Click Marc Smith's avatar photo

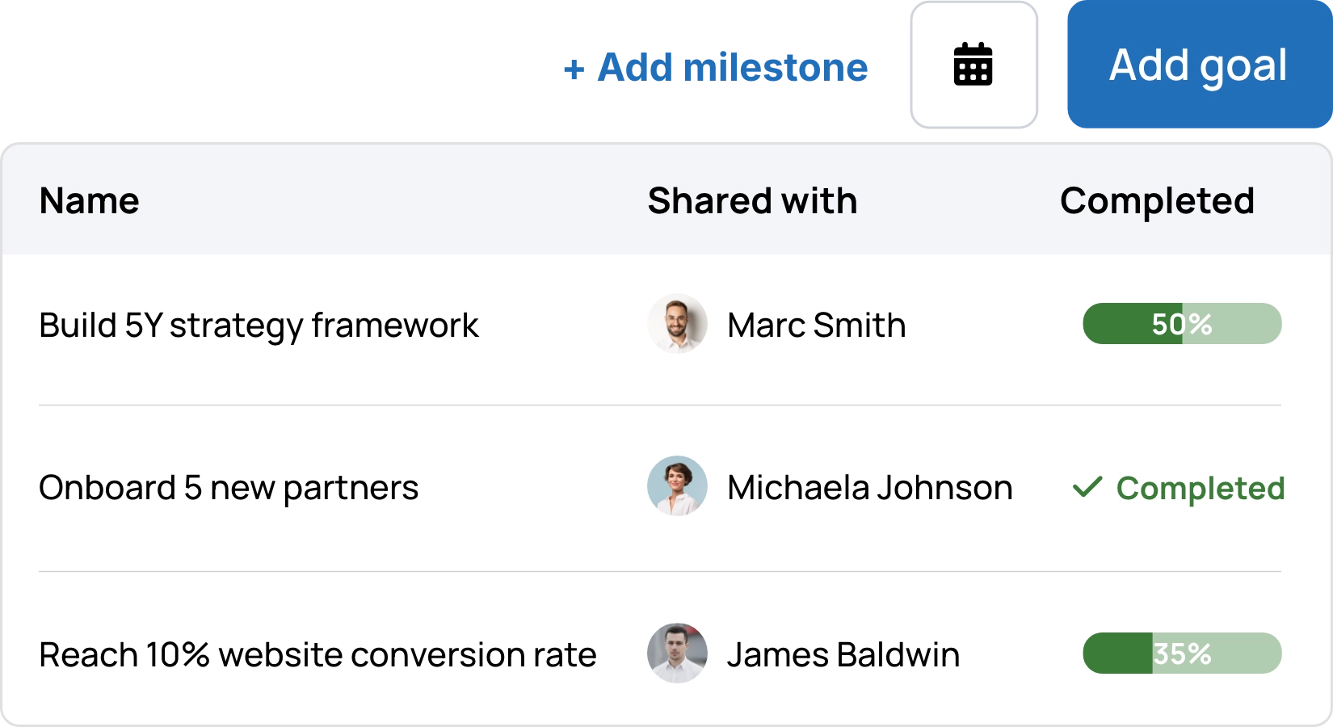(677, 325)
